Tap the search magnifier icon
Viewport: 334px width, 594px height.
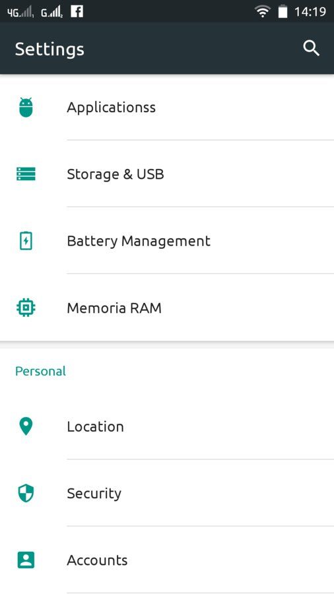click(312, 48)
